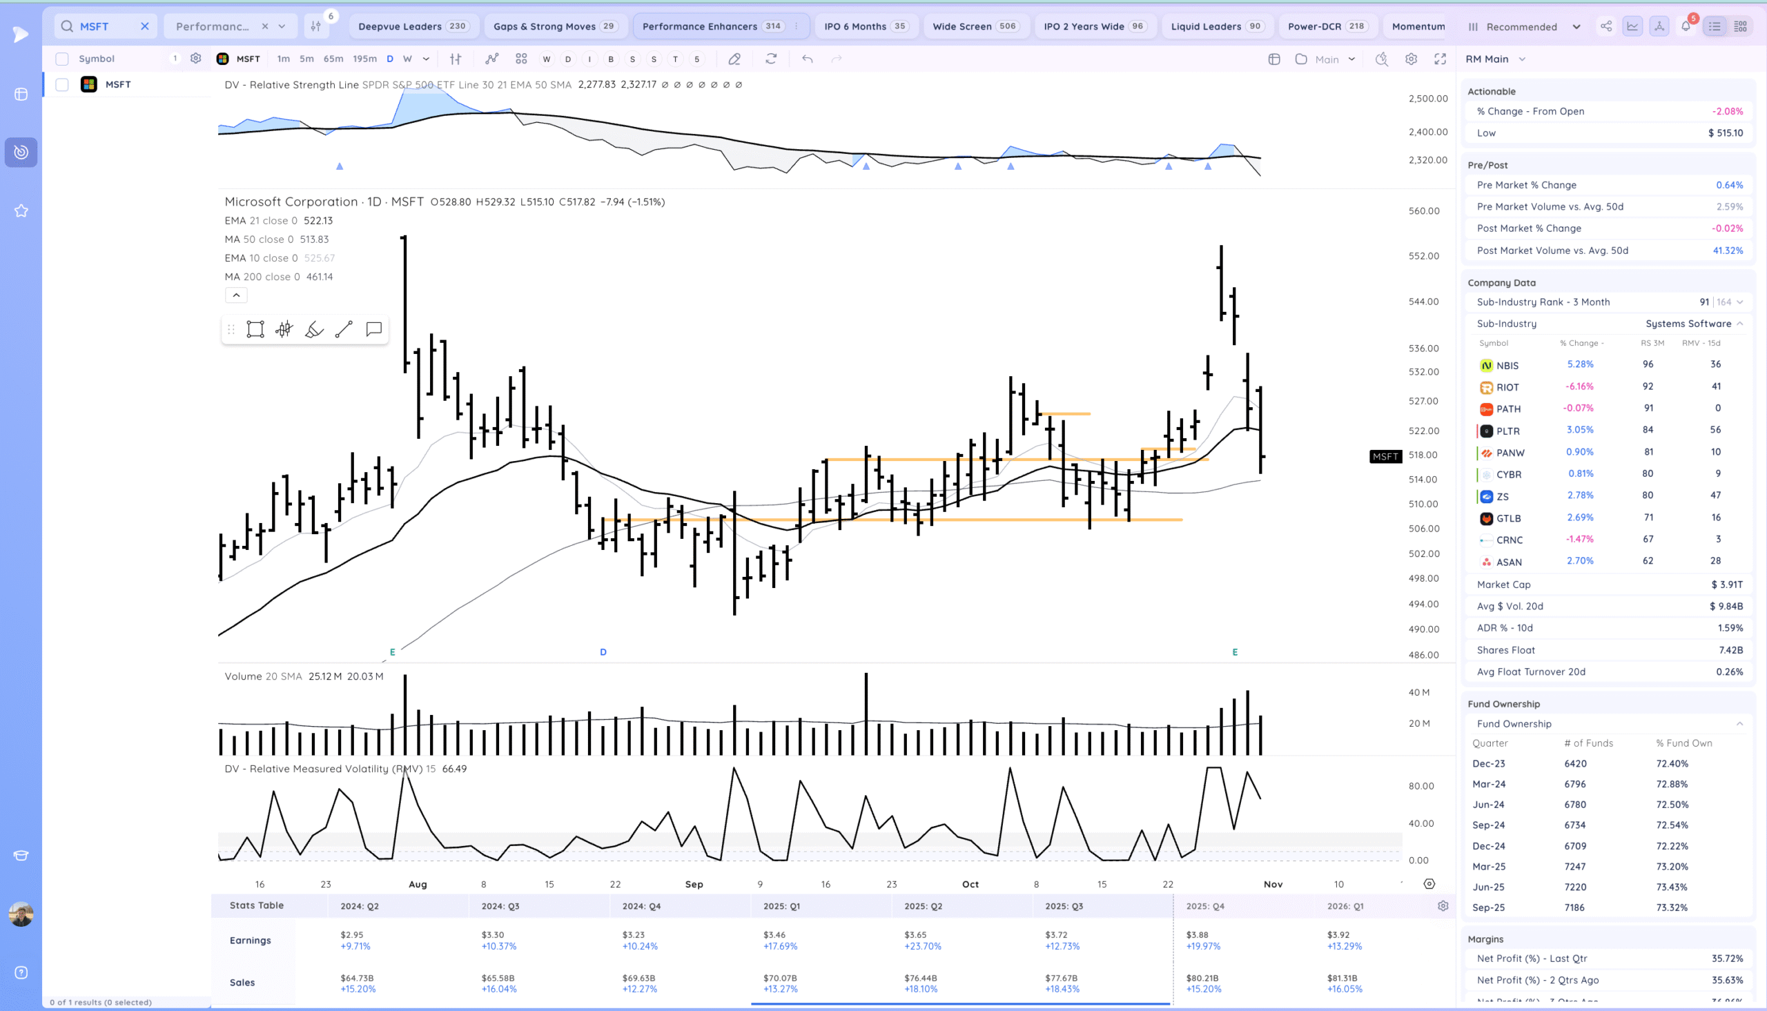Toggle fullscreen chart mode
Viewport: 1767px width, 1011px height.
click(1440, 59)
